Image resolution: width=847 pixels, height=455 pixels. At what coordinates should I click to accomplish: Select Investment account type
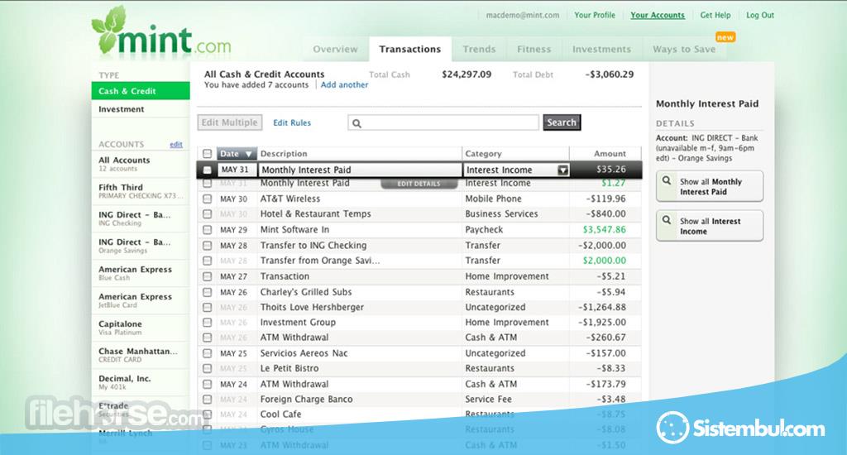click(x=141, y=109)
